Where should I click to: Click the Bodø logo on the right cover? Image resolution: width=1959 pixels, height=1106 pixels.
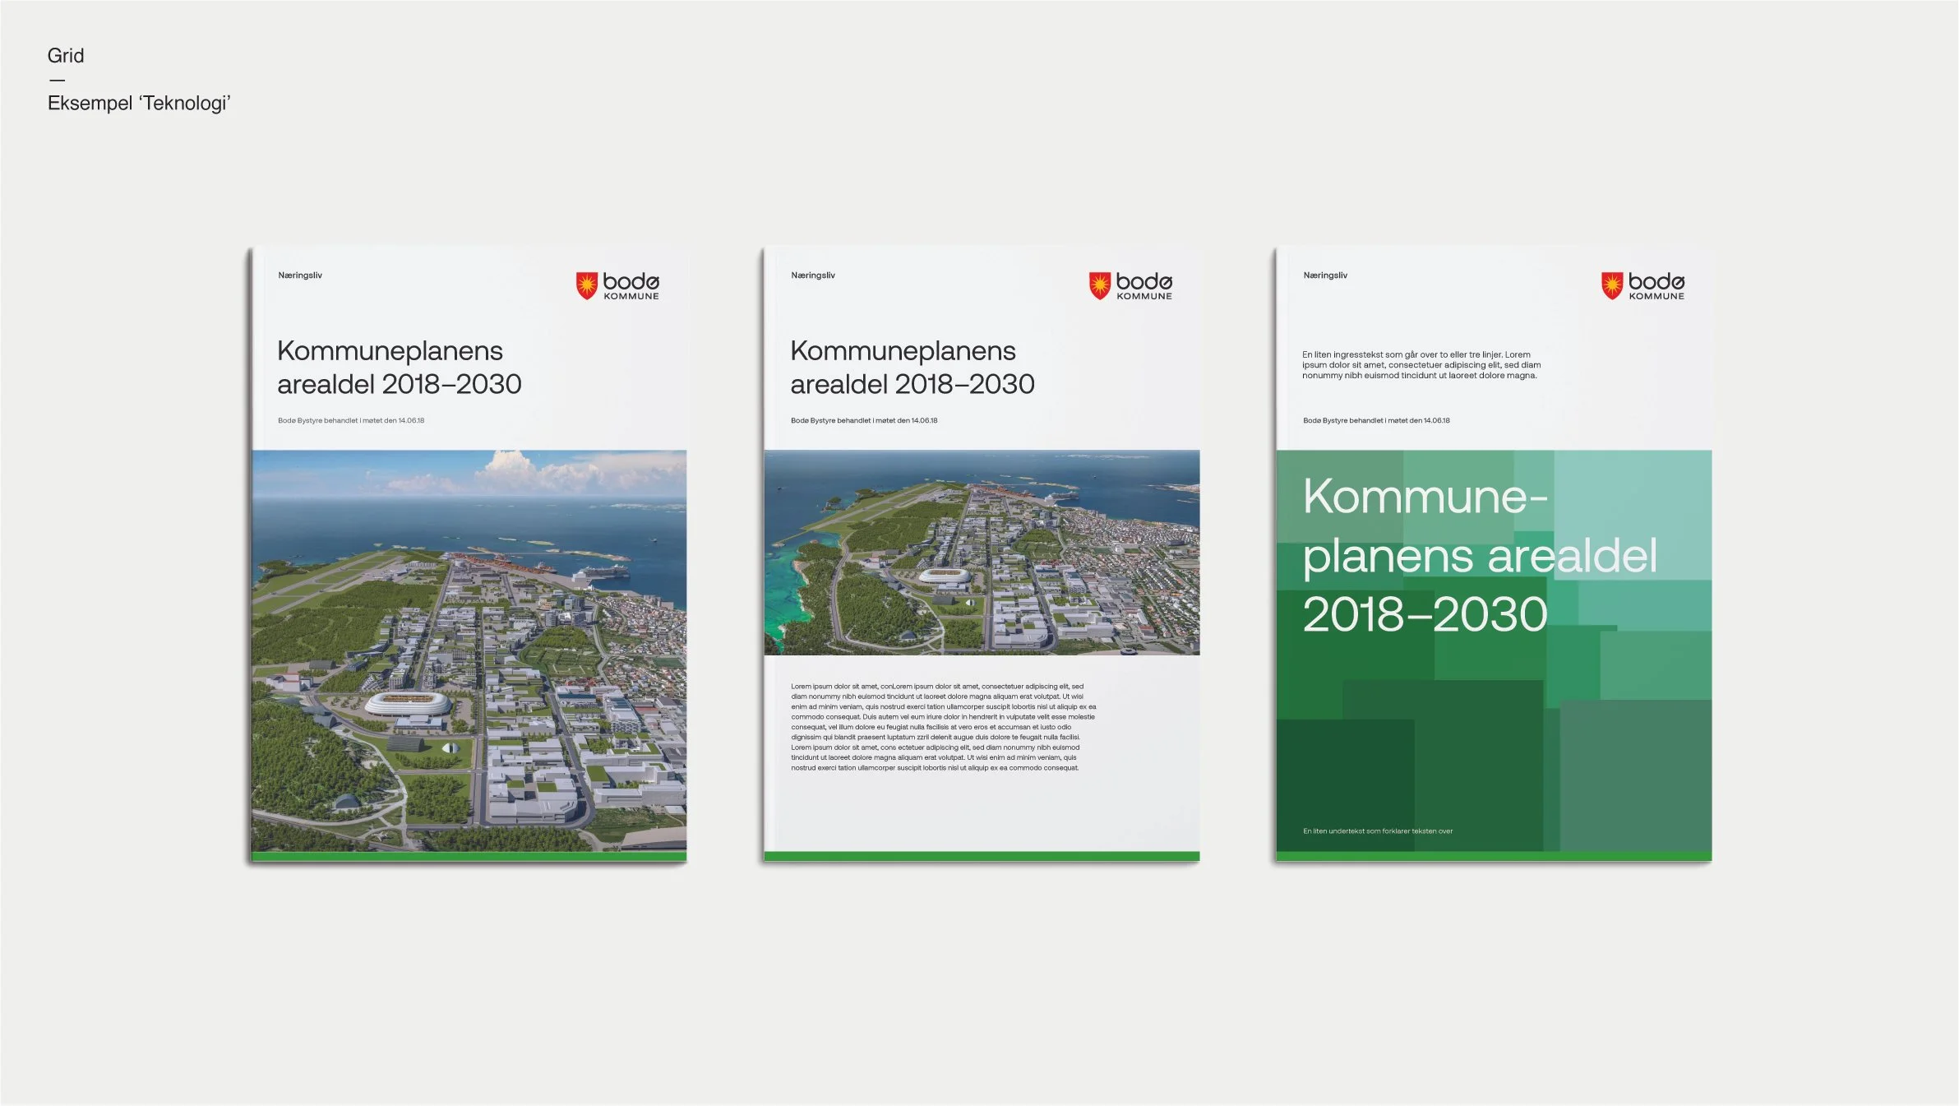coord(1643,285)
